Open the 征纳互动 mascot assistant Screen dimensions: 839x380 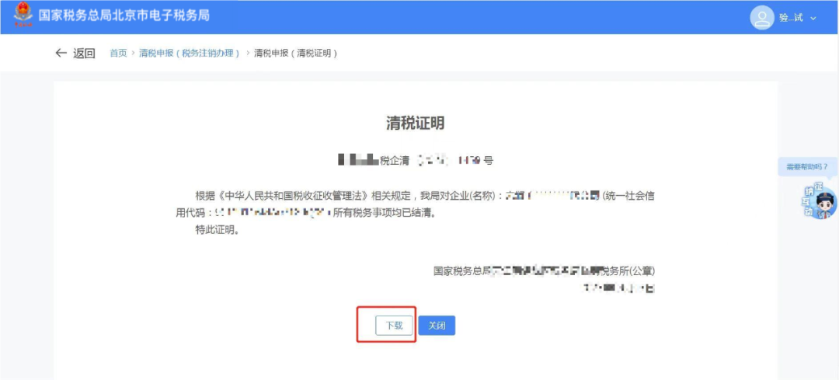(820, 202)
